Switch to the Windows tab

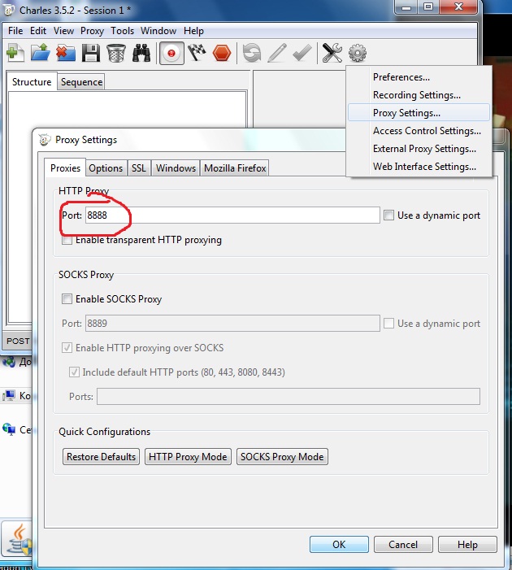coord(176,168)
